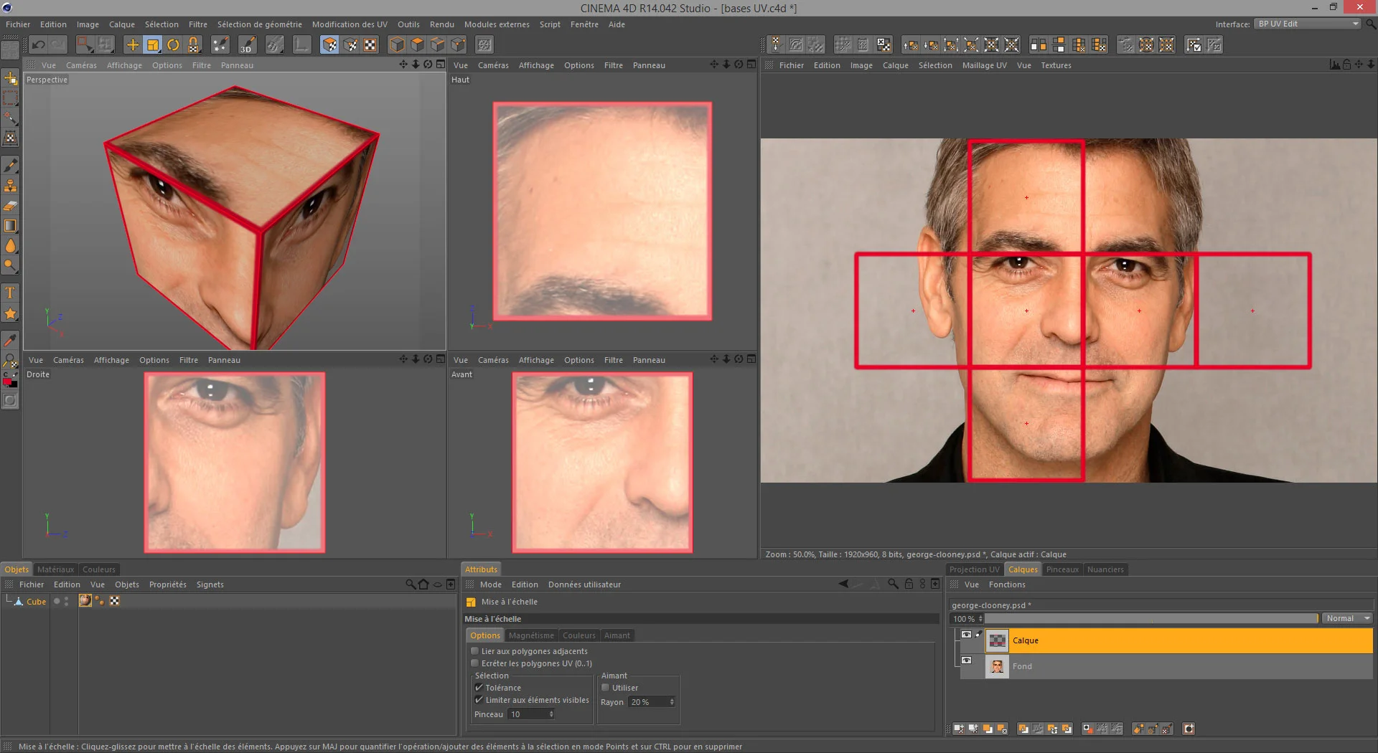The height and width of the screenshot is (753, 1378).
Task: Open the Fonctions menu in Calques panel
Action: pos(1007,584)
